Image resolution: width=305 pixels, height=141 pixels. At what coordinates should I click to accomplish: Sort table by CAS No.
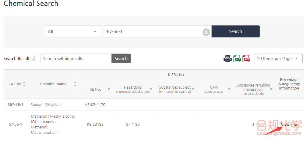tap(24, 84)
